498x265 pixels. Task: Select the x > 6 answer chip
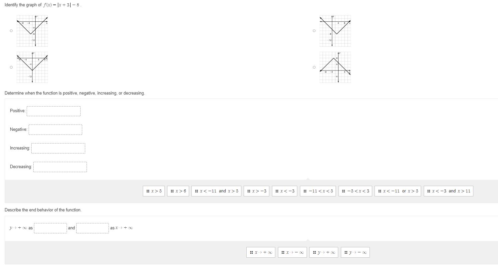tap(178, 191)
